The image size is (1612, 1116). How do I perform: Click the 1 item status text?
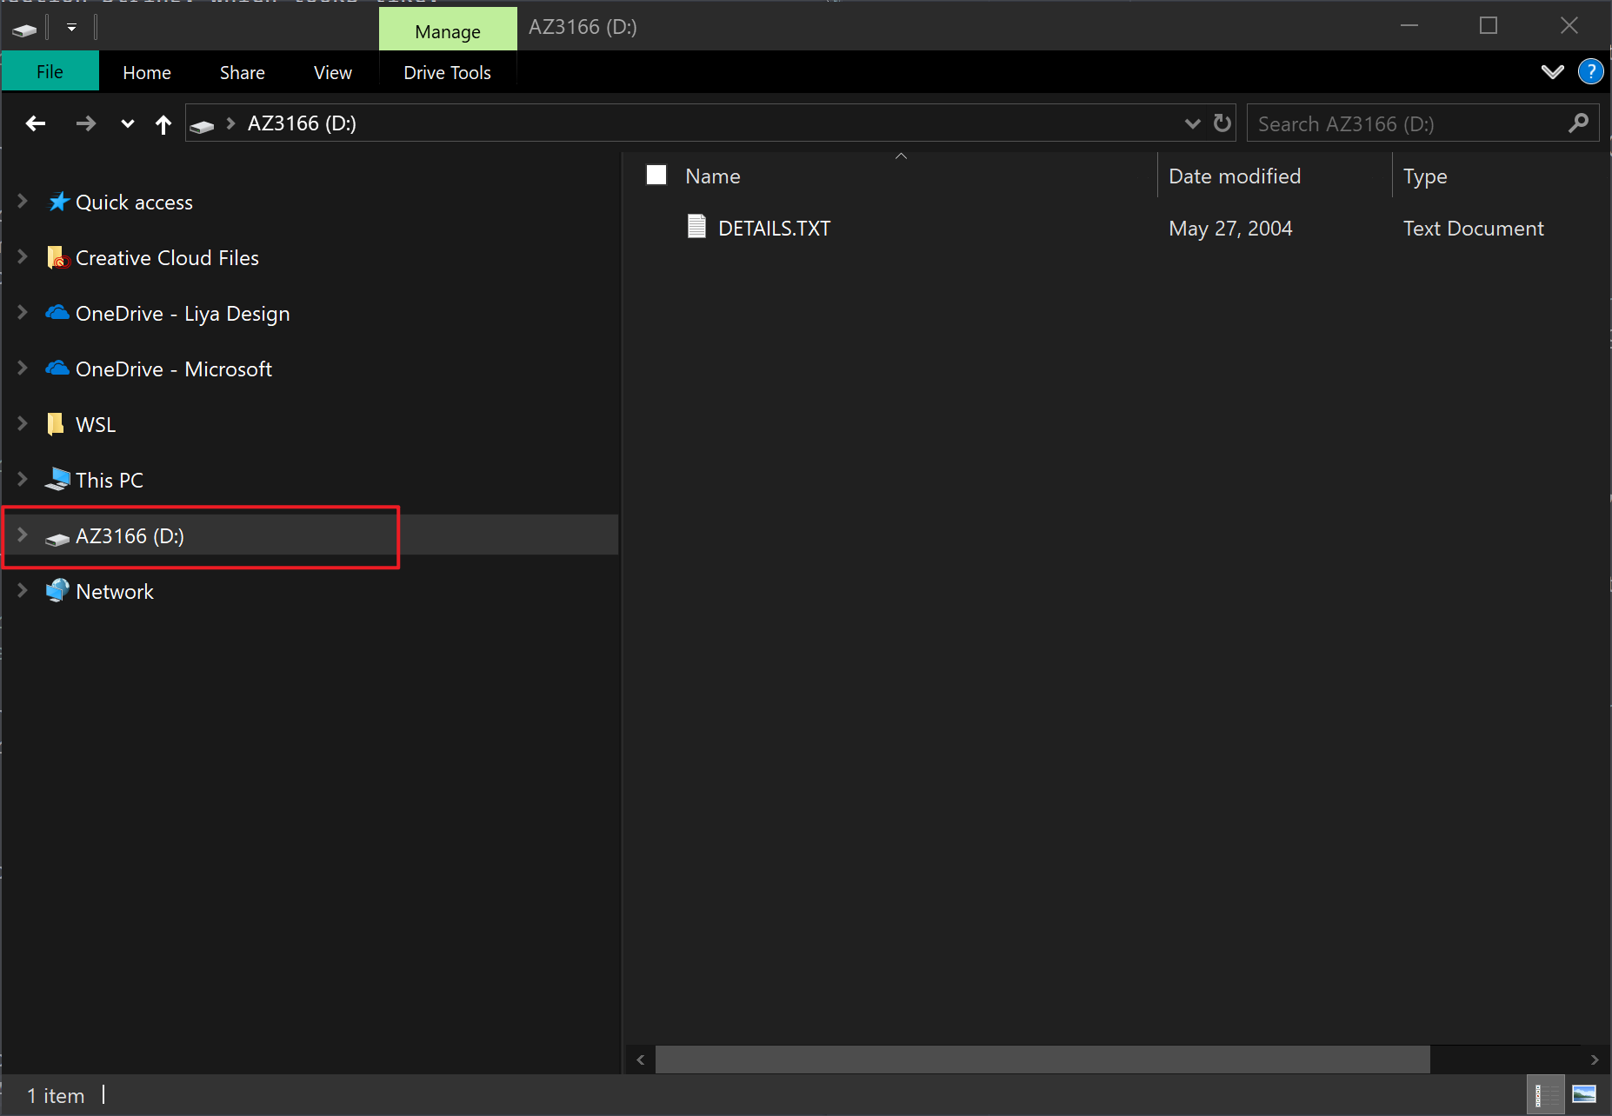(56, 1096)
